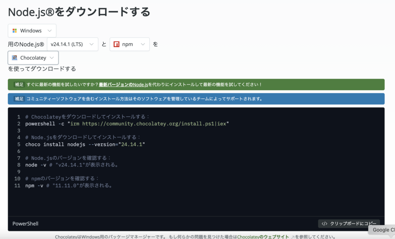Click the powershell irm command on line 2
395x239 pixels.
pyautogui.click(x=127, y=124)
